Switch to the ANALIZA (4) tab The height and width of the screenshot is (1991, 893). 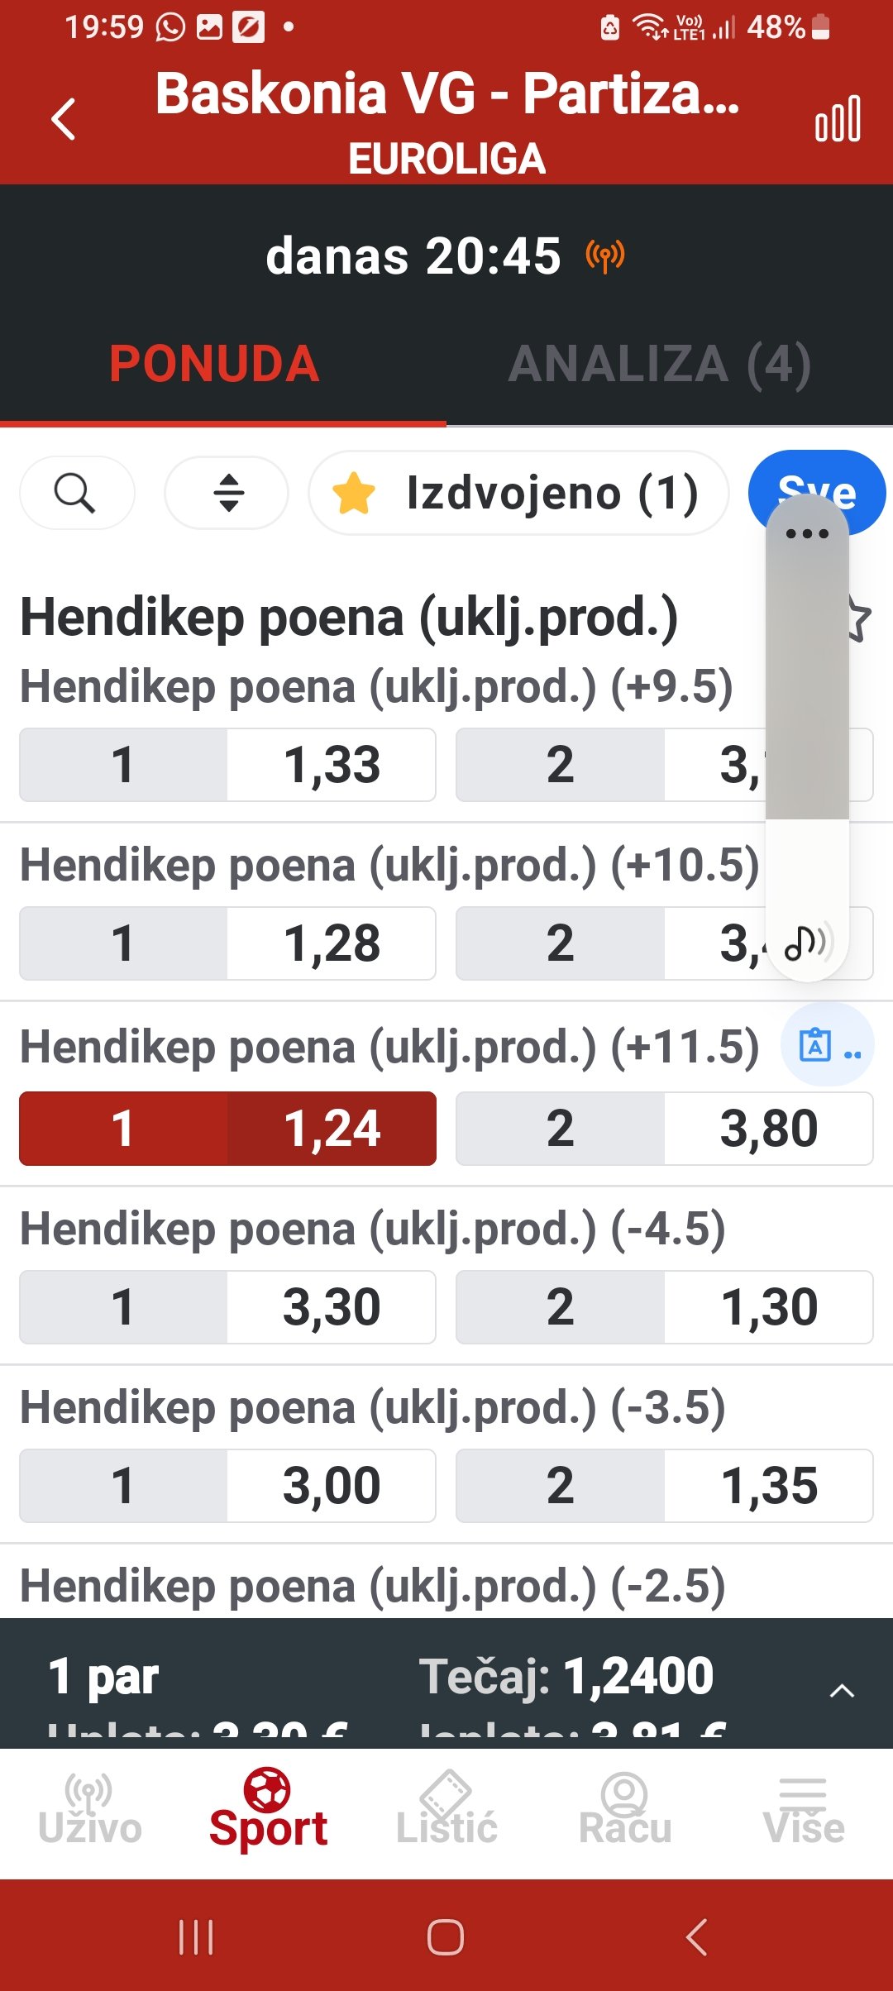tap(659, 365)
